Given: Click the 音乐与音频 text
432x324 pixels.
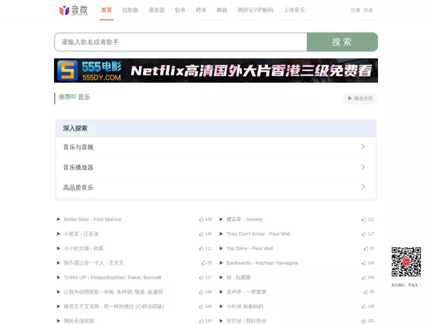Looking at the screenshot, I should coord(78,147).
